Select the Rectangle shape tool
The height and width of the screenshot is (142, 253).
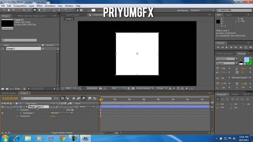pos(35,10)
